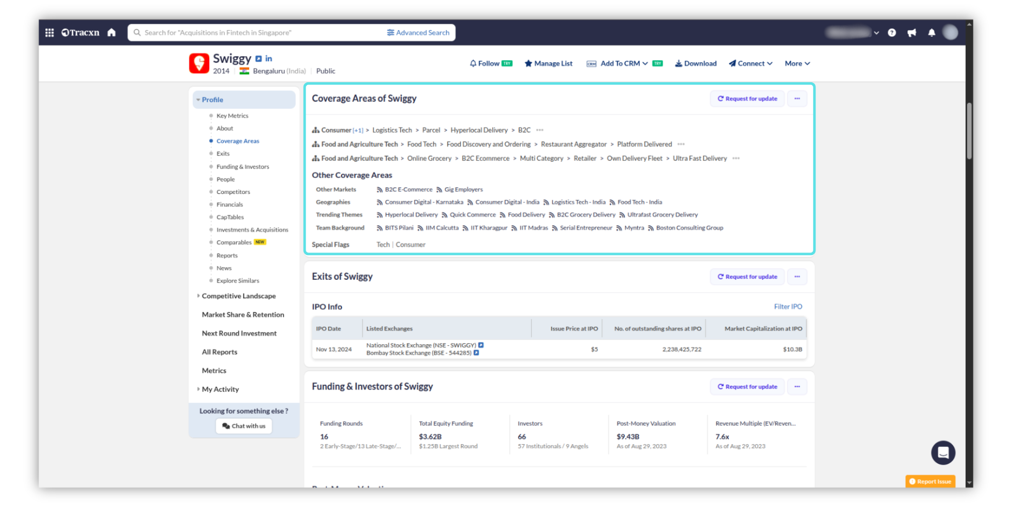1012x506 pixels.
Task: Collapse the Profile section in sidebar
Action: pos(212,100)
